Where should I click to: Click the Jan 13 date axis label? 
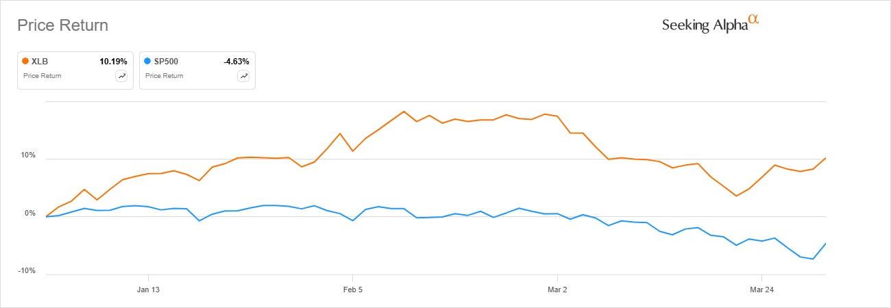(x=148, y=290)
